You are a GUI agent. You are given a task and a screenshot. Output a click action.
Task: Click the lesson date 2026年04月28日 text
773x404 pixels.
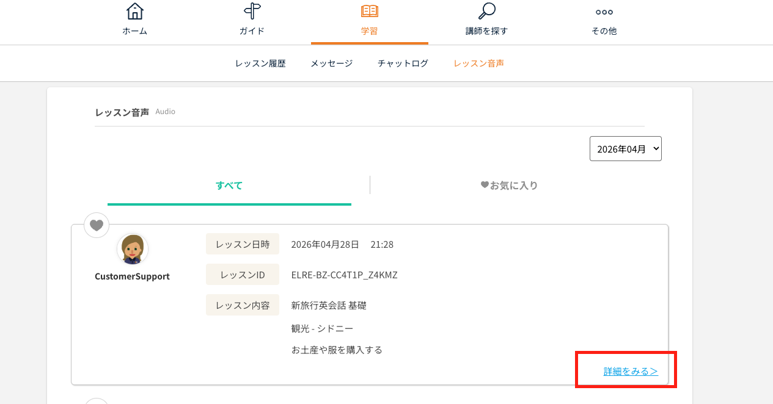pos(325,245)
